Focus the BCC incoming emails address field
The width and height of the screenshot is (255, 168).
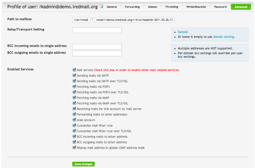coord(97,47)
